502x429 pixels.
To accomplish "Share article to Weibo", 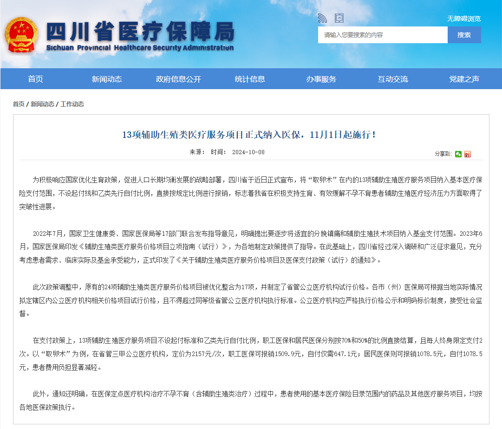I will pyautogui.click(x=468, y=154).
